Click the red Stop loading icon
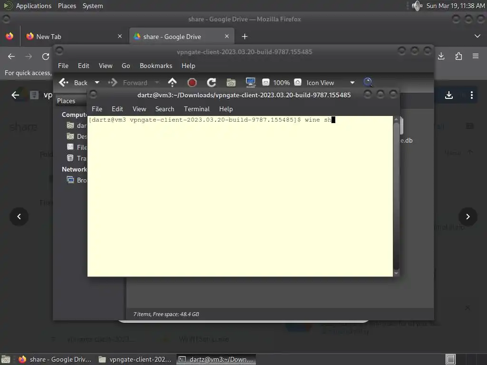This screenshot has height=365, width=487. pos(192,83)
